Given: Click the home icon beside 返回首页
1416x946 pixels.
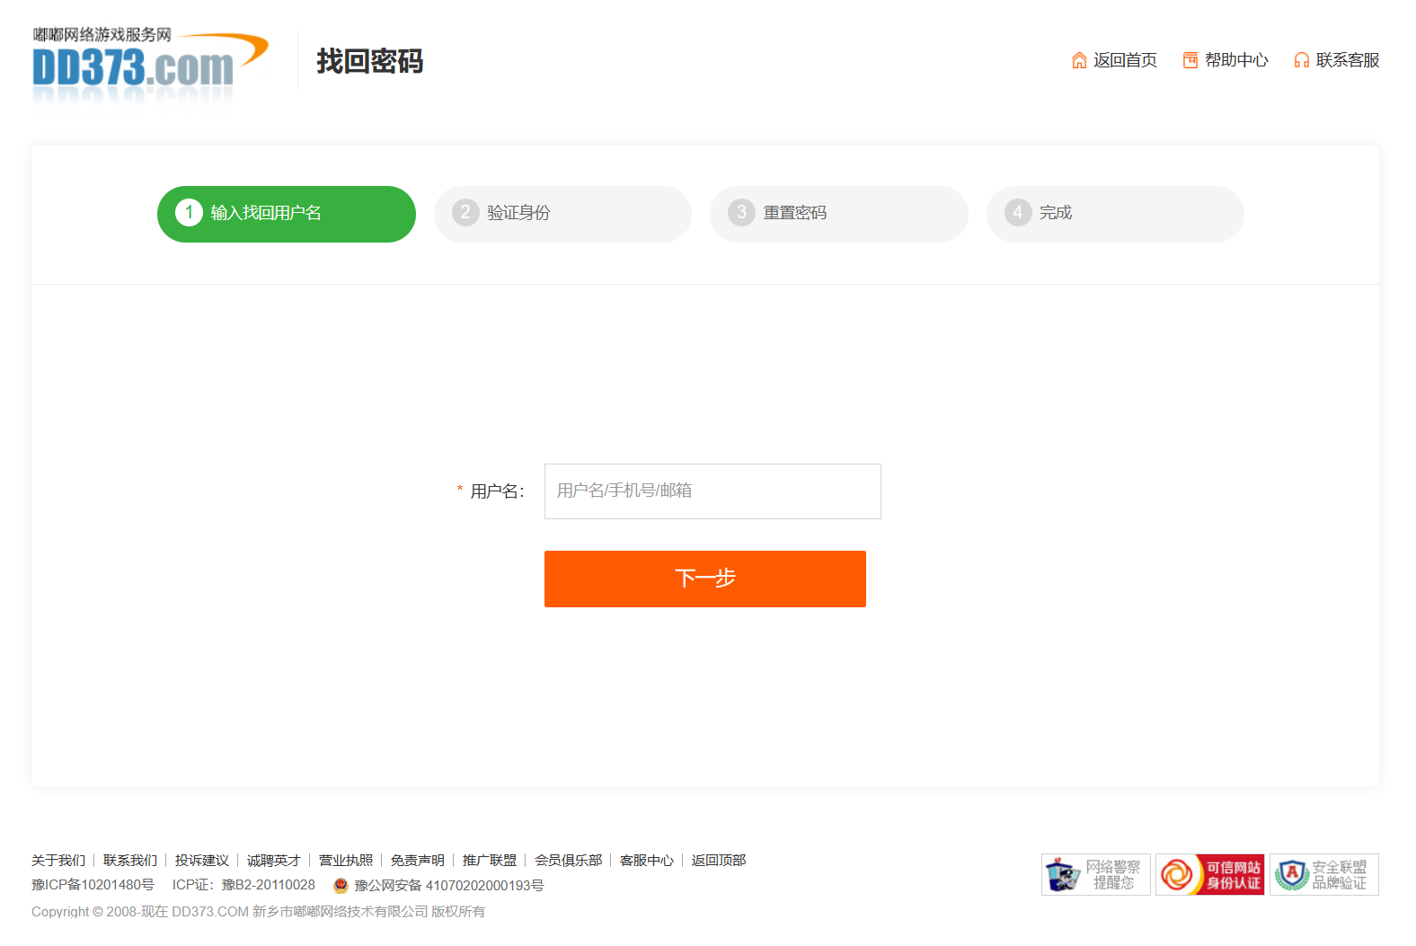Looking at the screenshot, I should click(1079, 60).
